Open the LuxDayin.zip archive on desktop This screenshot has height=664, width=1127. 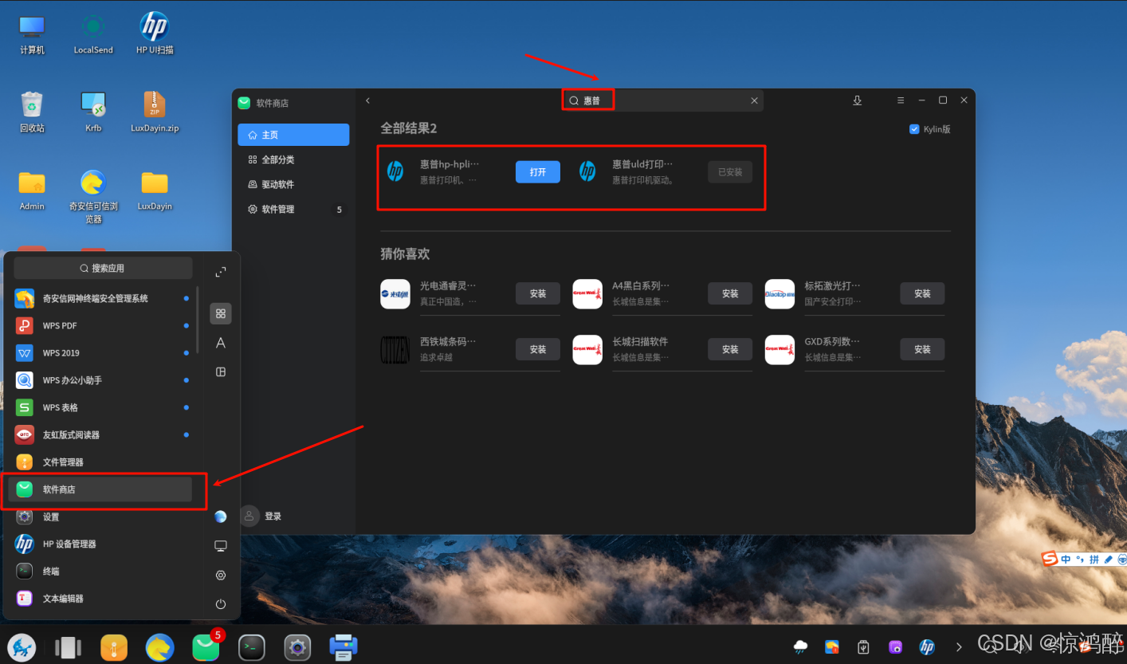(x=155, y=111)
